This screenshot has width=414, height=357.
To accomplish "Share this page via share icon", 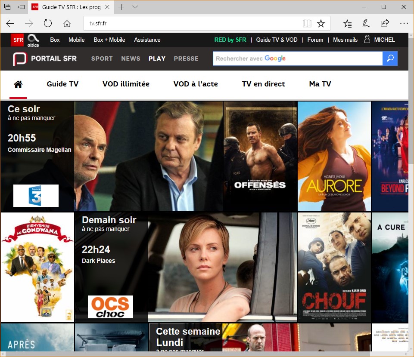I will [x=385, y=24].
